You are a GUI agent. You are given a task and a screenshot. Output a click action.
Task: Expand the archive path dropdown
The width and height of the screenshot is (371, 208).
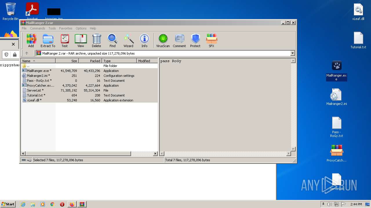(x=292, y=53)
